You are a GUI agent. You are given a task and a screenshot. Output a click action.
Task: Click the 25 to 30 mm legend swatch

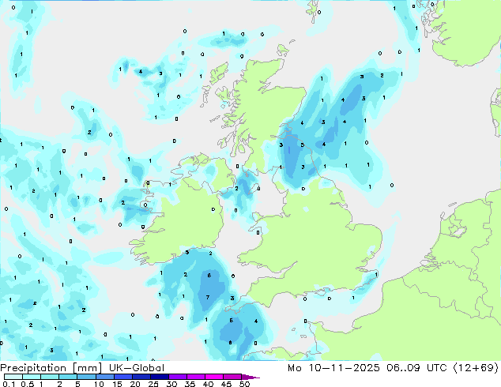coord(159,377)
